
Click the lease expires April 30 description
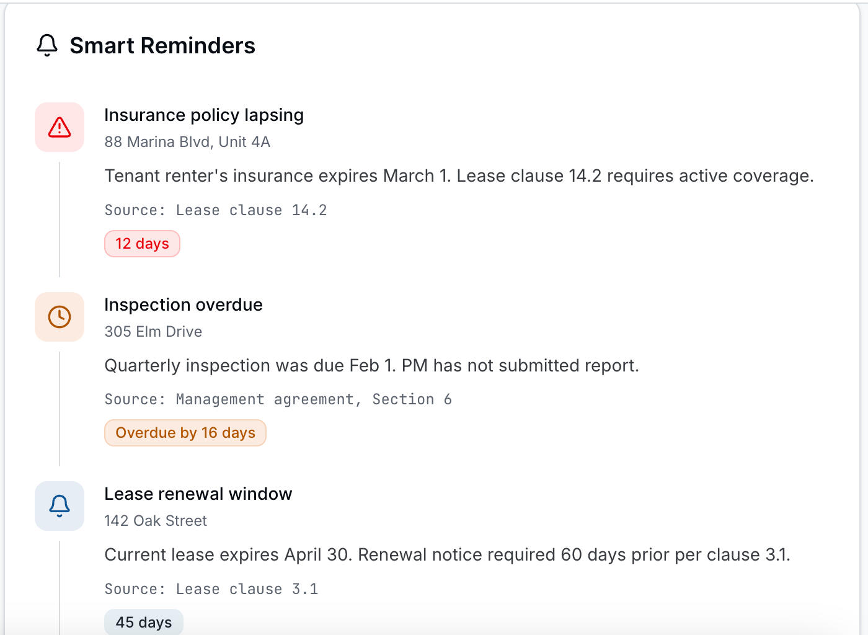447,555
